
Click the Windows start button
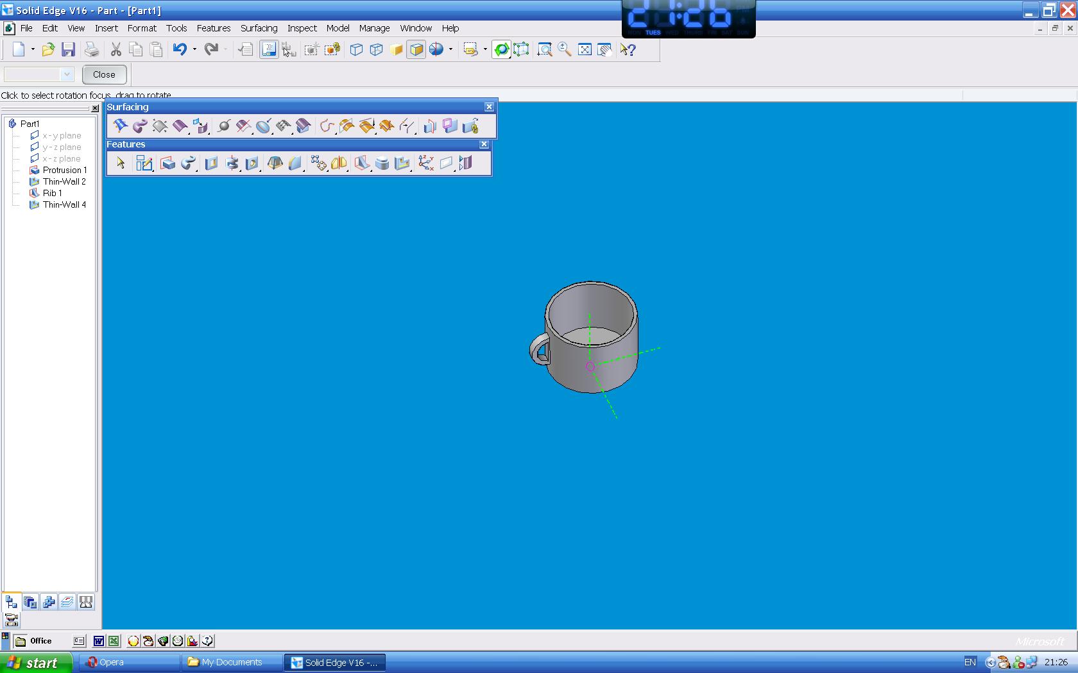point(38,663)
